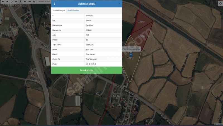Open map settings gear icon
Image resolution: width=223 pixels, height=126 pixels.
(x=220, y=4)
